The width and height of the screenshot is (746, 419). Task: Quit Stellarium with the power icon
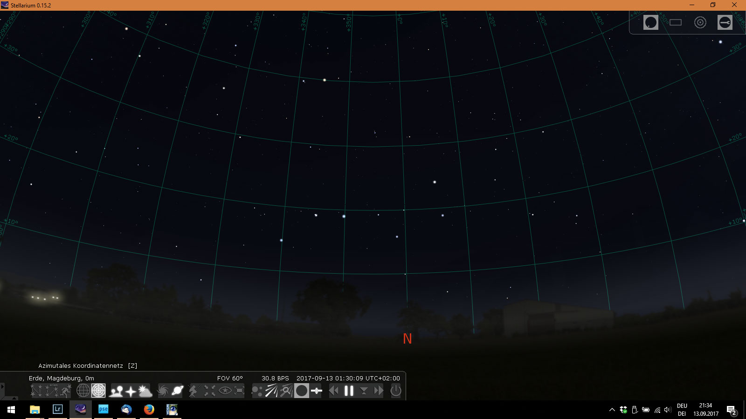(396, 391)
